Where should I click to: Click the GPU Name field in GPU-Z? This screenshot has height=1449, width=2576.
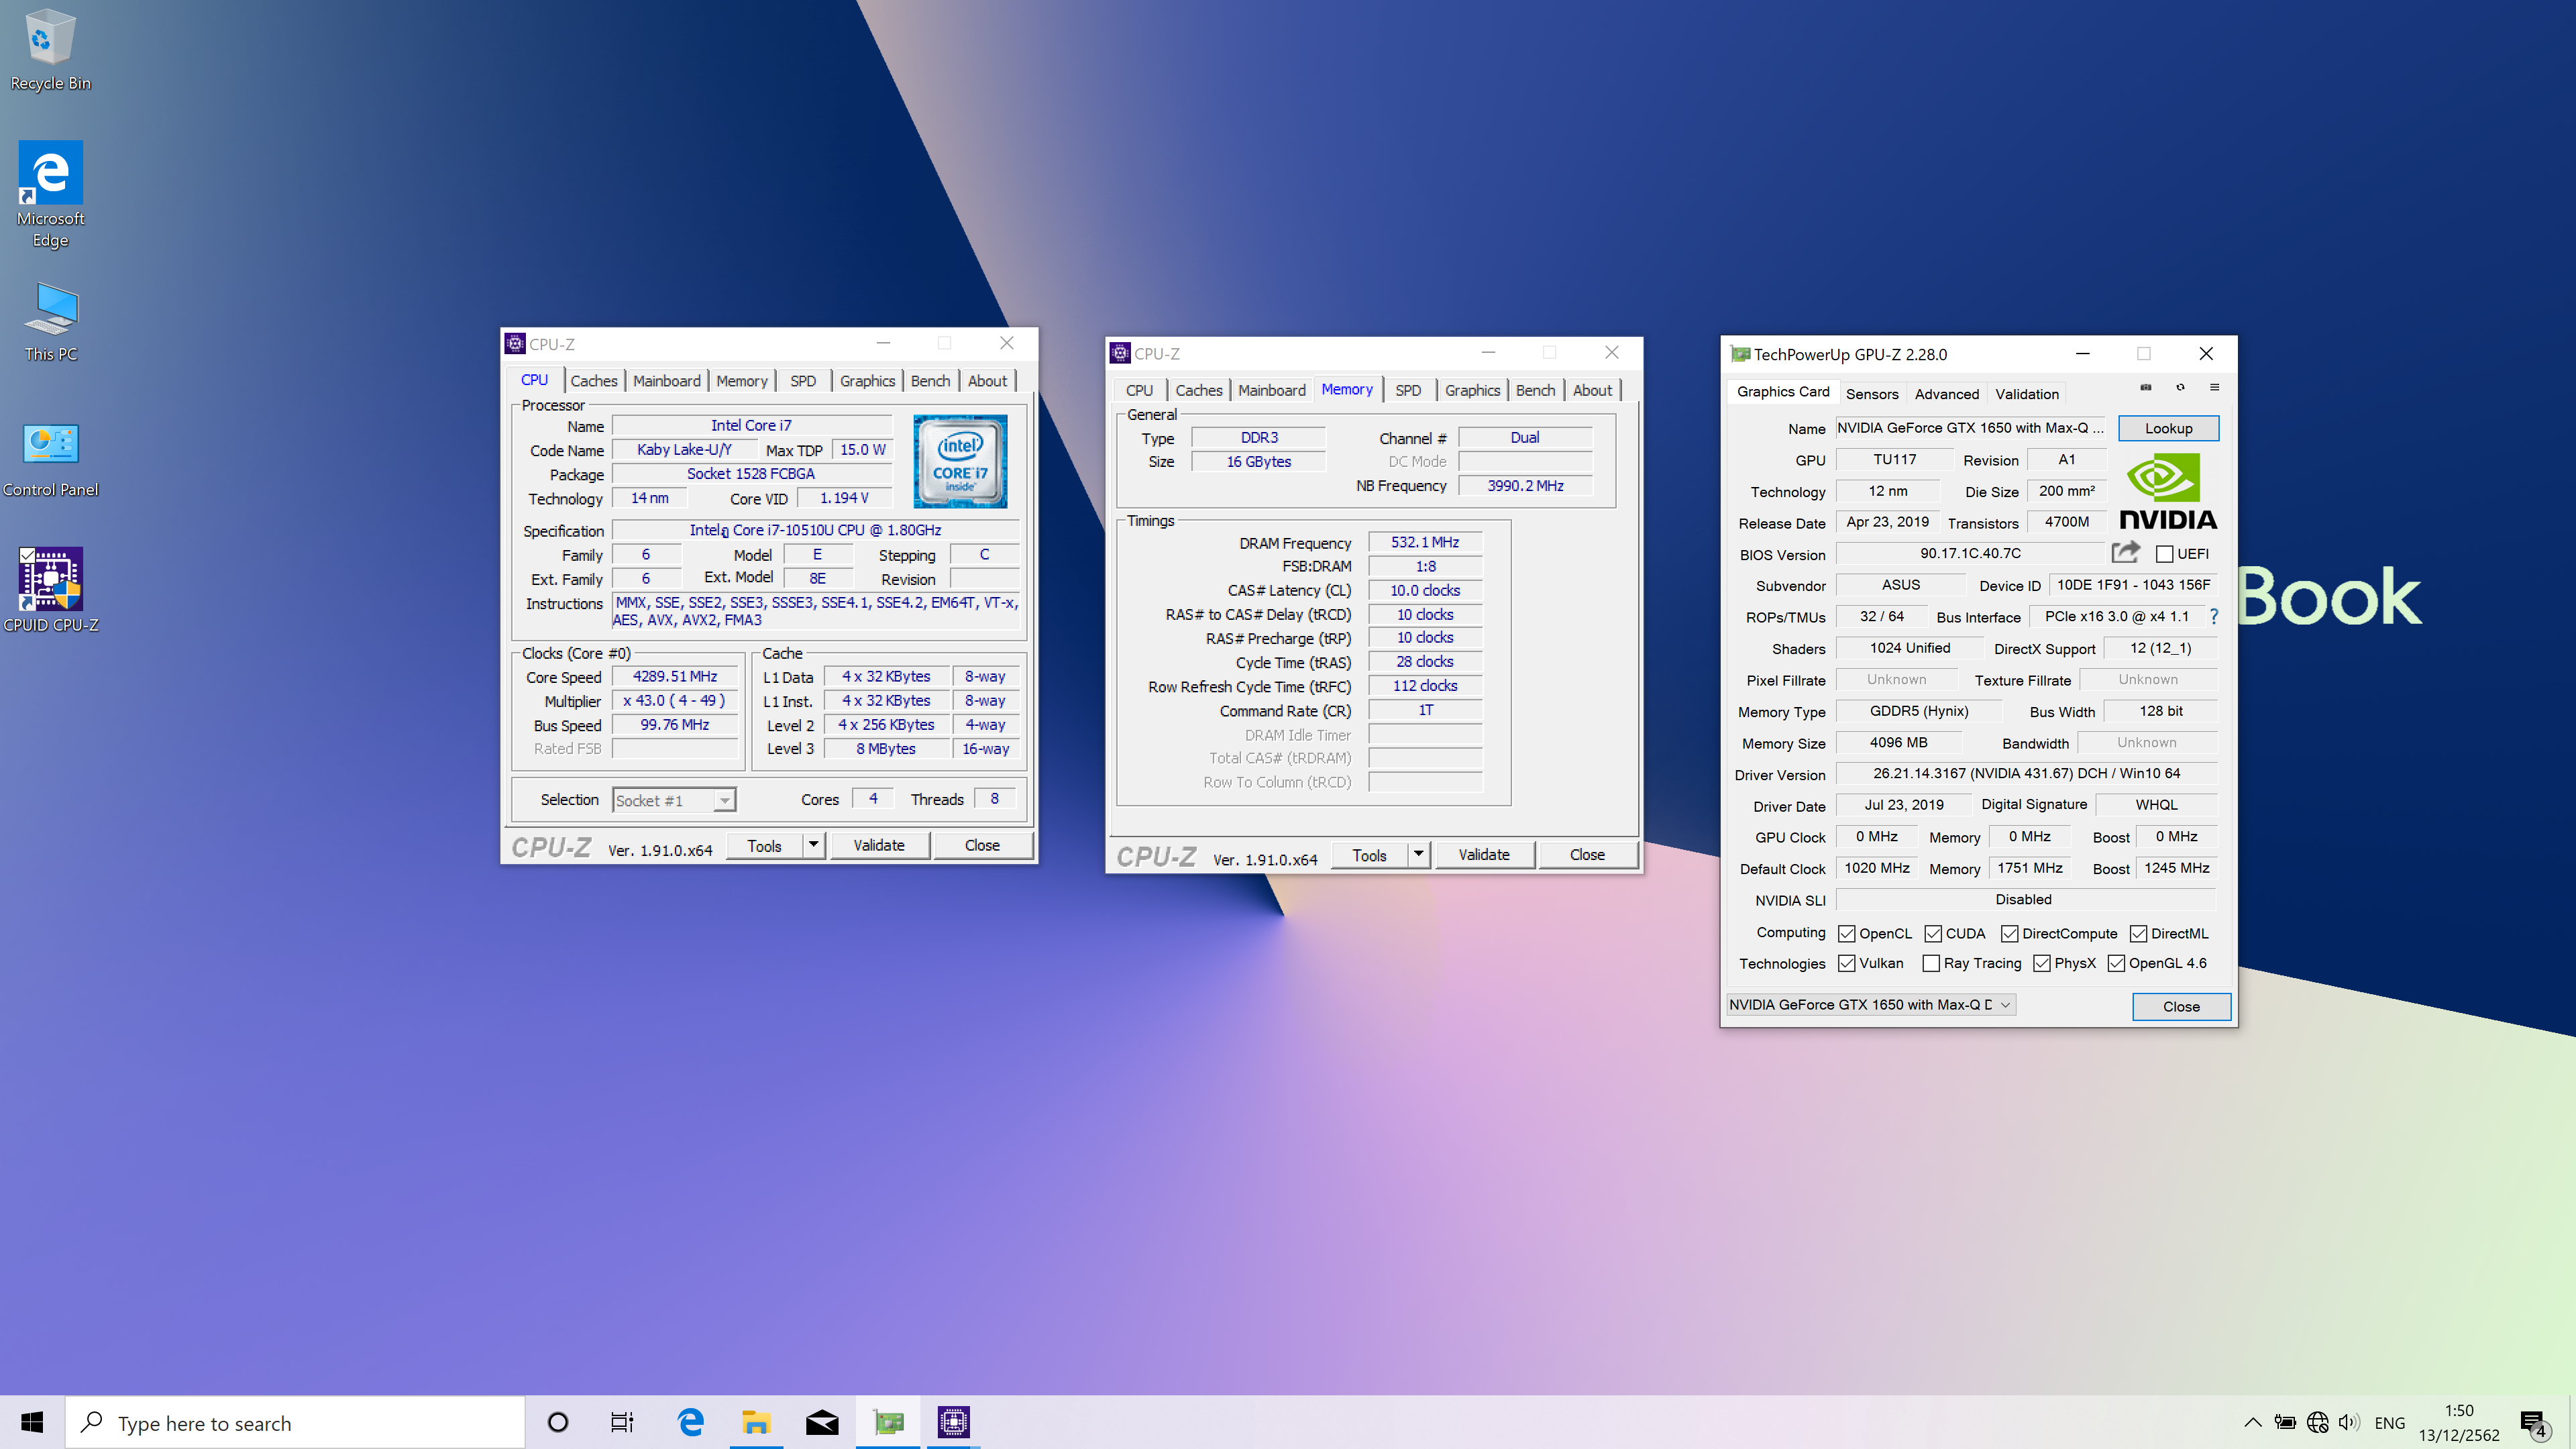(1970, 428)
